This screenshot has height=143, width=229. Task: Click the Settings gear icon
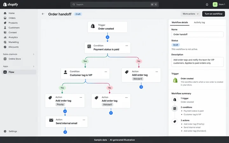5,131
